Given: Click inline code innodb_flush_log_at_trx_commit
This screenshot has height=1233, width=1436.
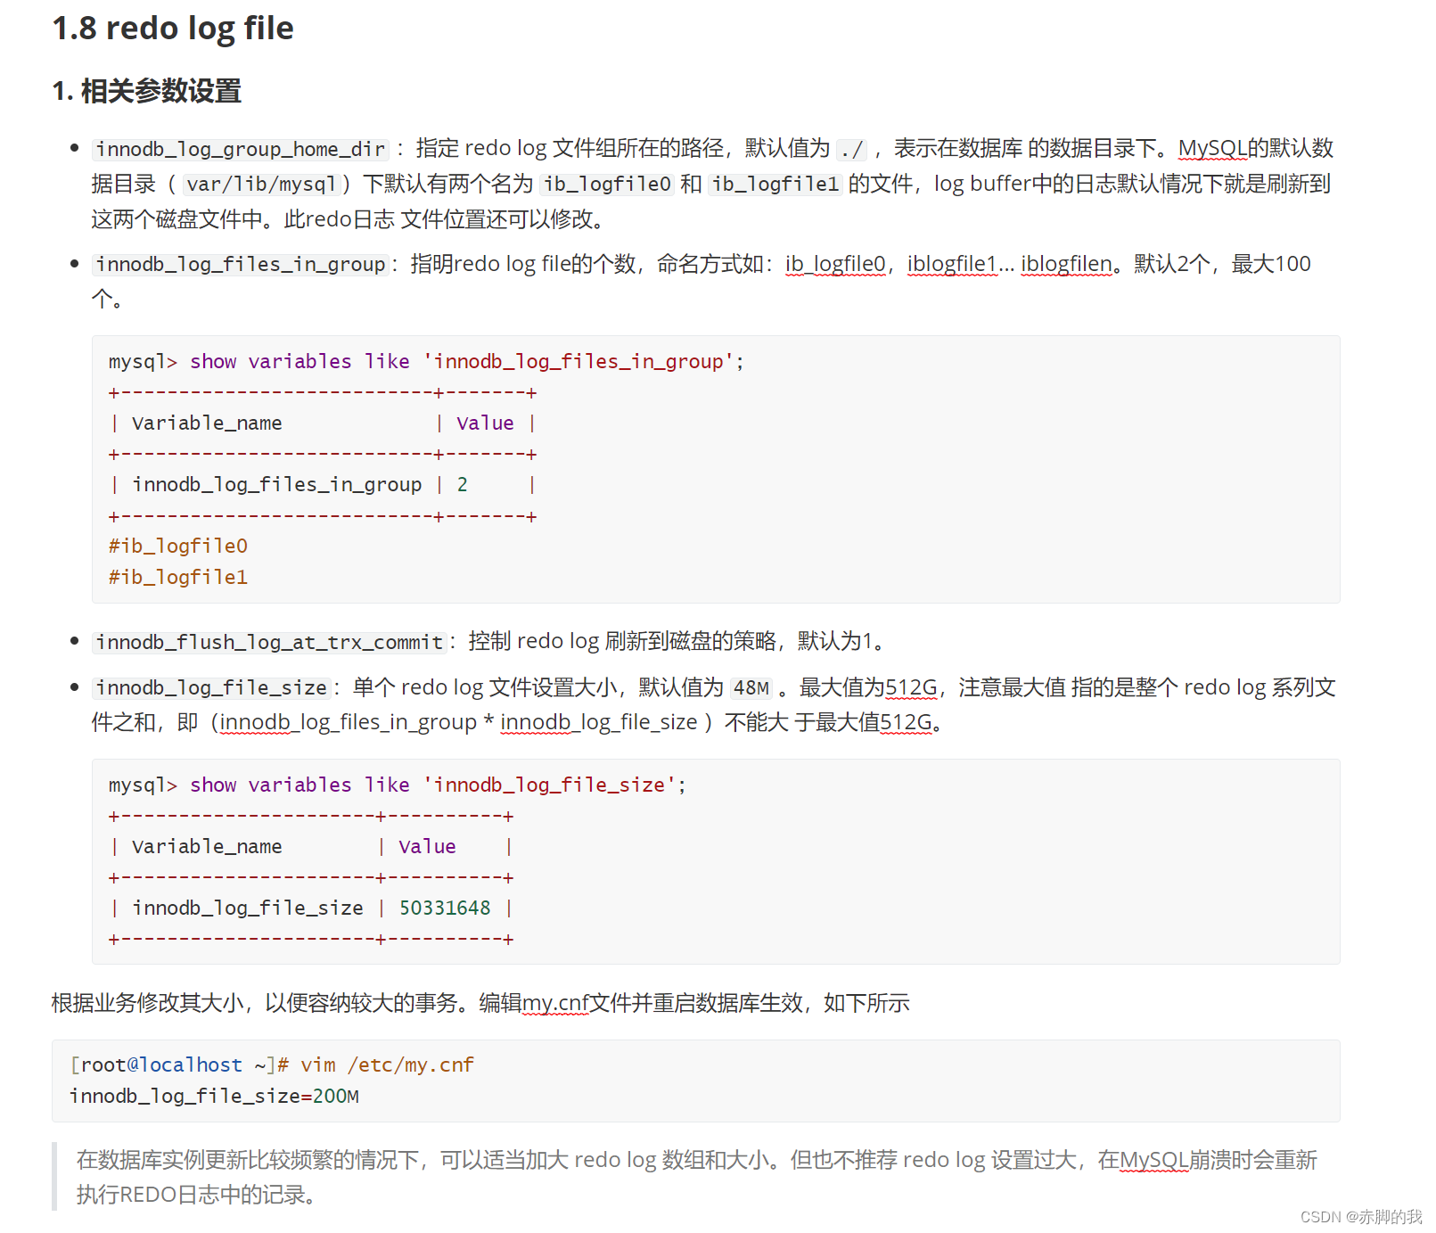Looking at the screenshot, I should [269, 643].
